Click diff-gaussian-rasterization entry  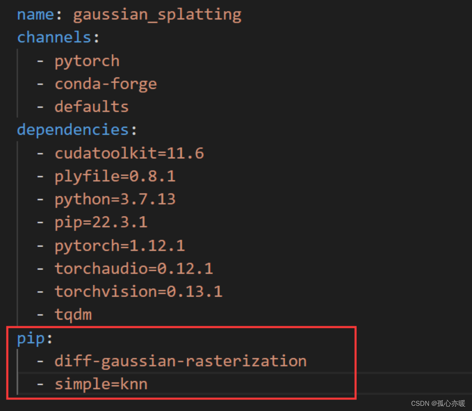(x=181, y=361)
